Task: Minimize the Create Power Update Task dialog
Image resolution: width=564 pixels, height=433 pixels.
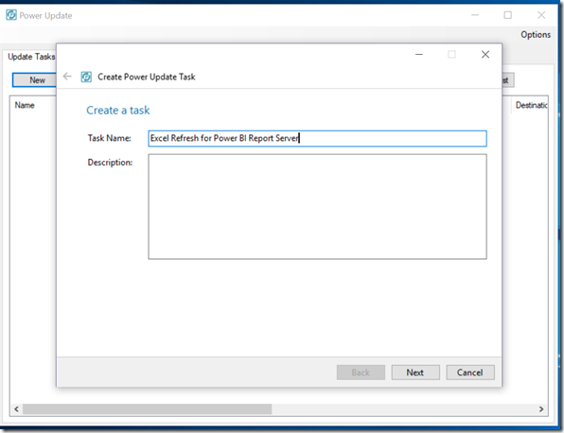Action: coord(419,54)
